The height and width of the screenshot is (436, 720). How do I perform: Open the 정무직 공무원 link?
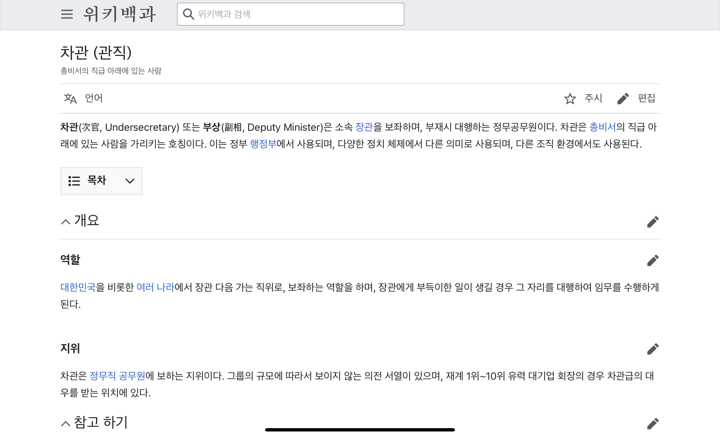click(x=117, y=376)
